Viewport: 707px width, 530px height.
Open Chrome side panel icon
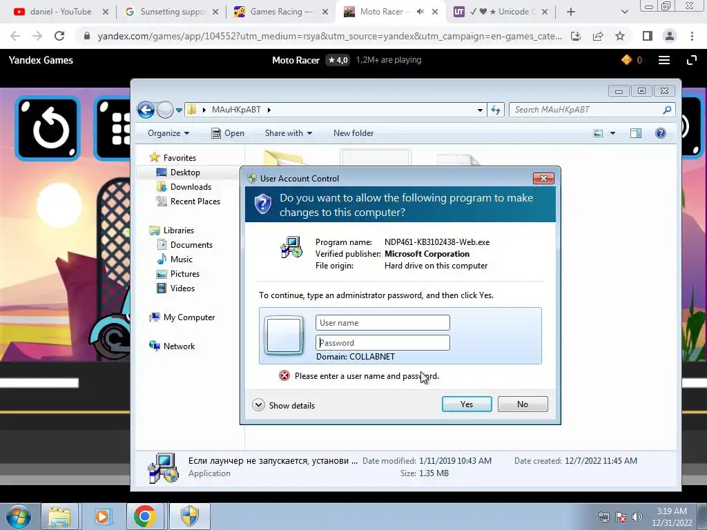[648, 36]
